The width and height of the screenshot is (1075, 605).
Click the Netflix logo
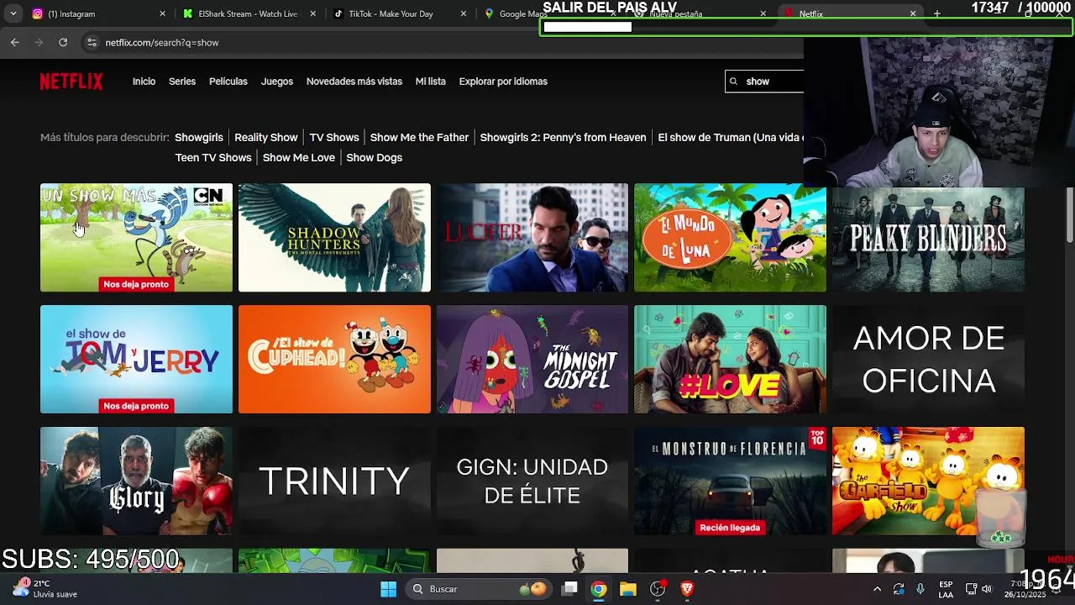(71, 82)
